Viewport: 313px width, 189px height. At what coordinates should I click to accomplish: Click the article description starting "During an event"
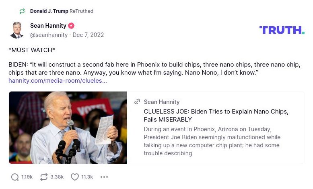click(212, 141)
